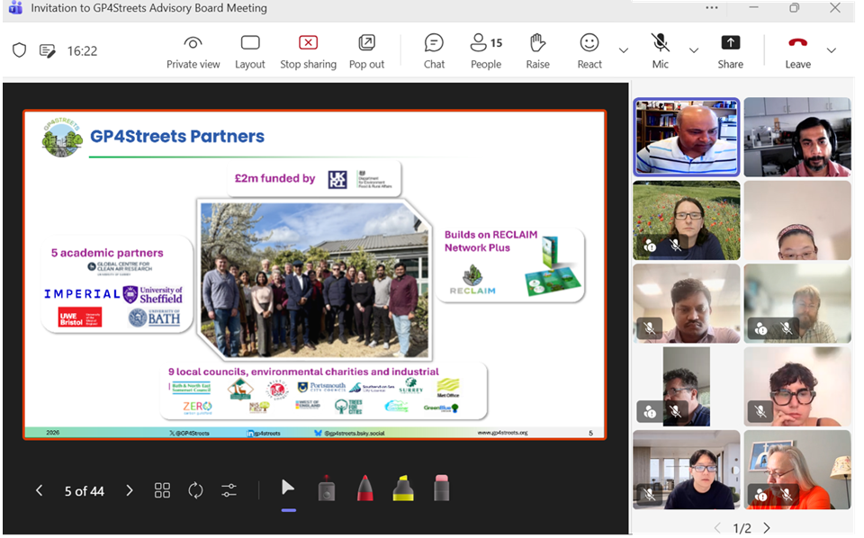This screenshot has width=864, height=538.
Task: Open the Share content tray
Action: tap(730, 52)
